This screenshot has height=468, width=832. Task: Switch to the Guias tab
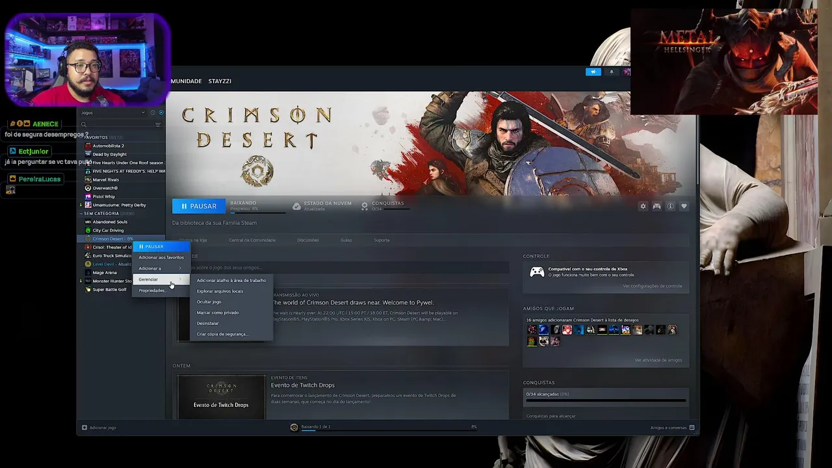tap(346, 240)
